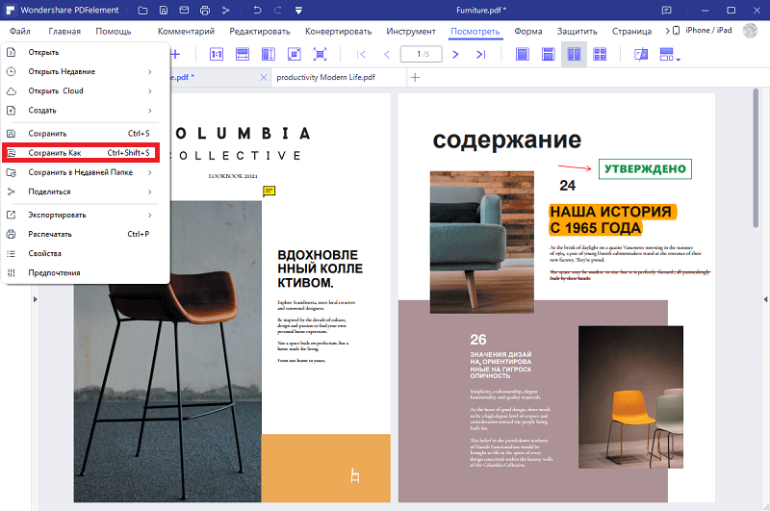Click the user profile avatar
Image resolution: width=770 pixels, height=511 pixels.
[750, 31]
